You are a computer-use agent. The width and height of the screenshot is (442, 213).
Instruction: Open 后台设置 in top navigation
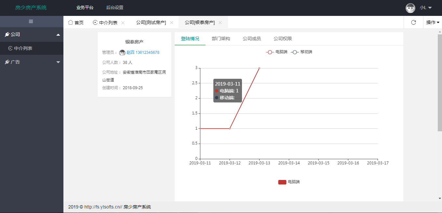click(114, 8)
